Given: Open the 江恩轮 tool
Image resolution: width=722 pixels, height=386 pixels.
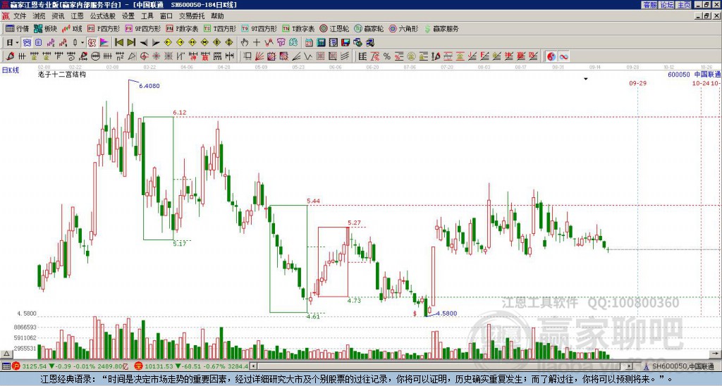Looking at the screenshot, I should click(335, 28).
